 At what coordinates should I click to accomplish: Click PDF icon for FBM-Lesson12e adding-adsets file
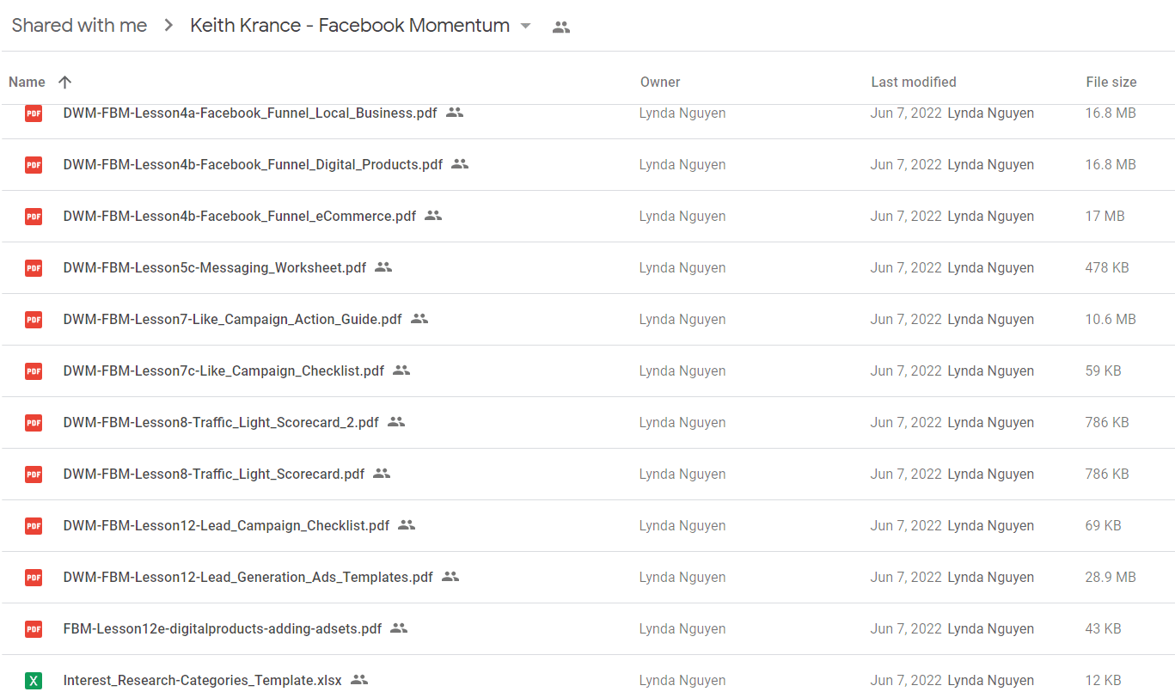pos(34,628)
